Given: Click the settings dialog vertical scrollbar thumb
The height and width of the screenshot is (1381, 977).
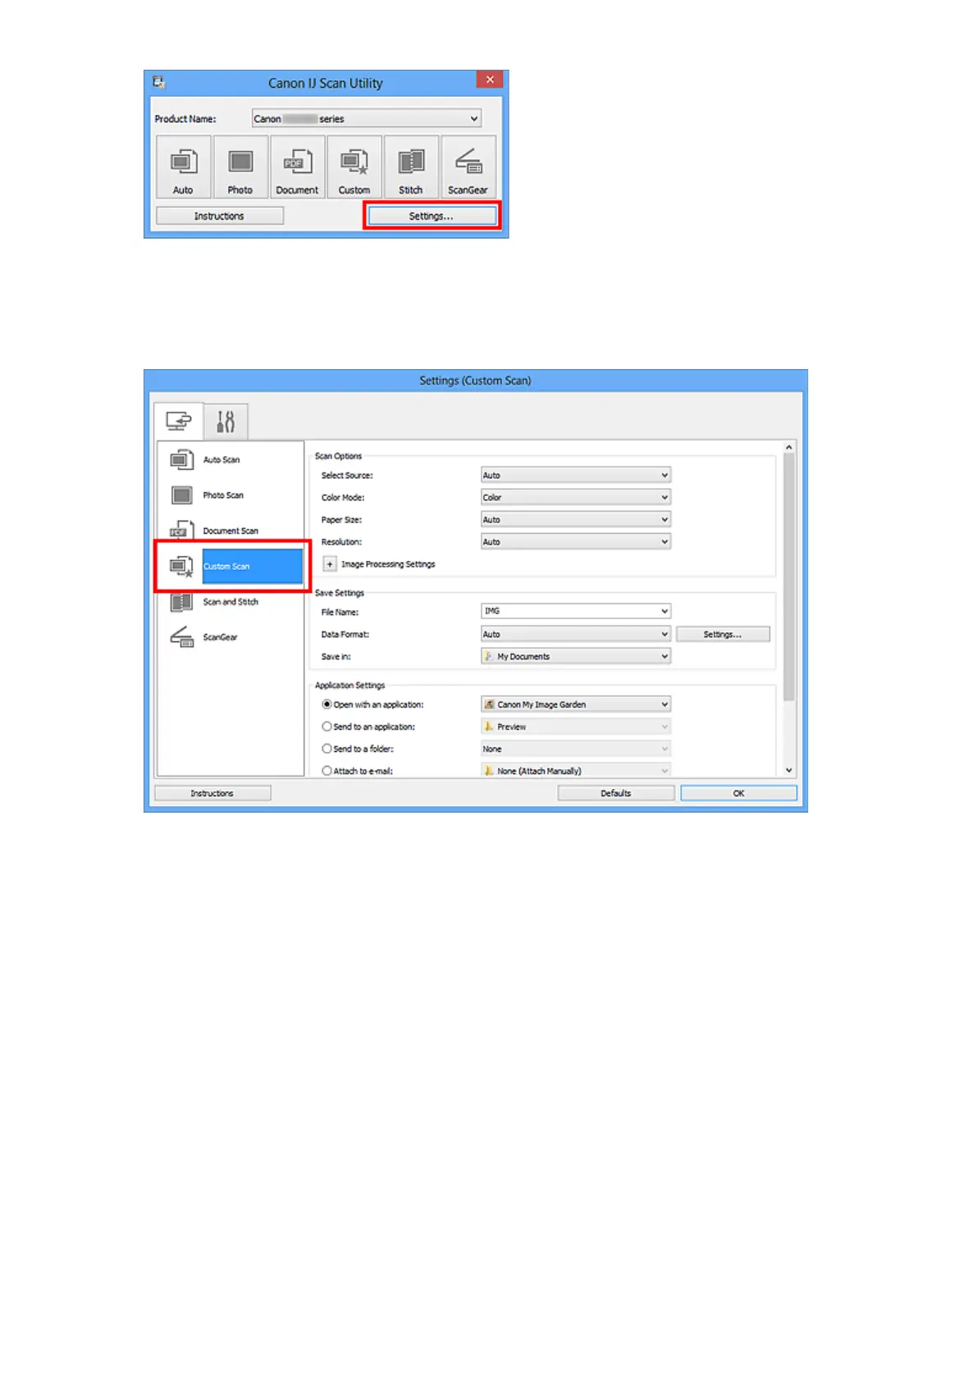Looking at the screenshot, I should [x=789, y=577].
